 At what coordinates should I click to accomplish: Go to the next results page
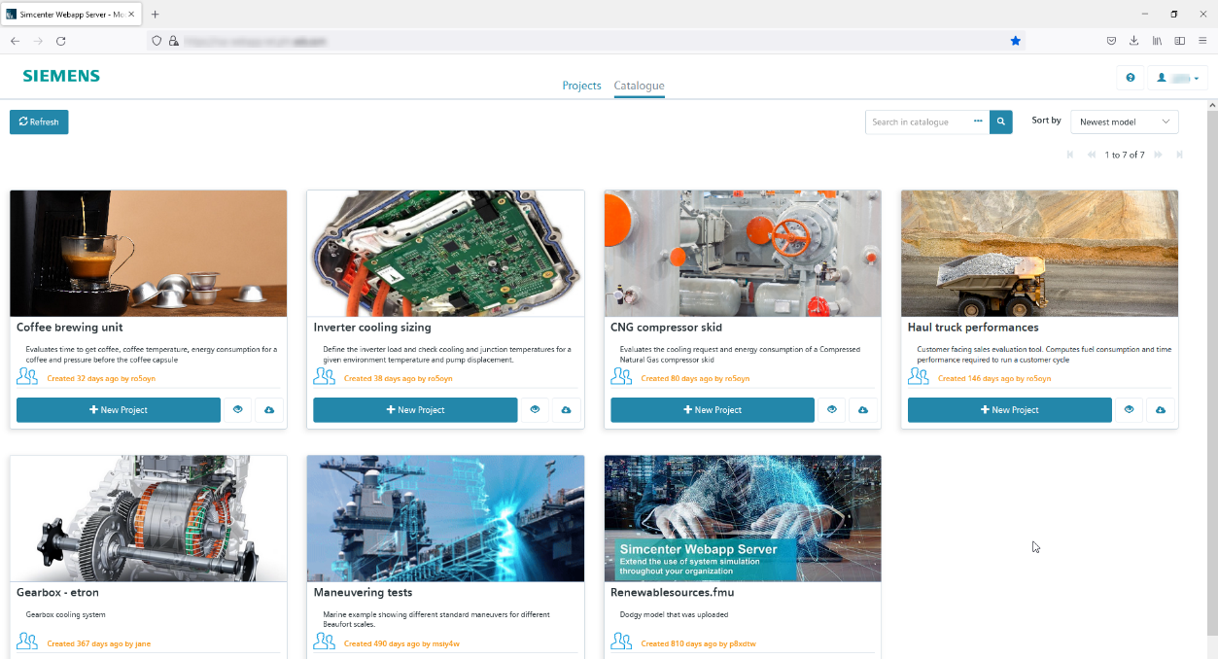click(1159, 155)
